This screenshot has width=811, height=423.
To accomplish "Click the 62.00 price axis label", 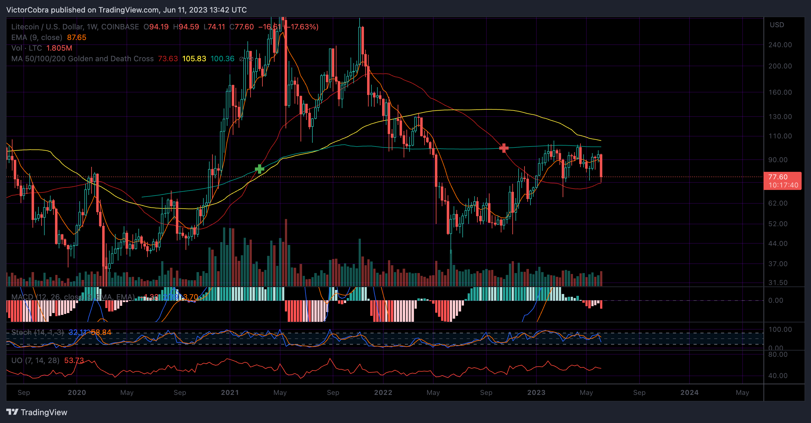I will (778, 203).
